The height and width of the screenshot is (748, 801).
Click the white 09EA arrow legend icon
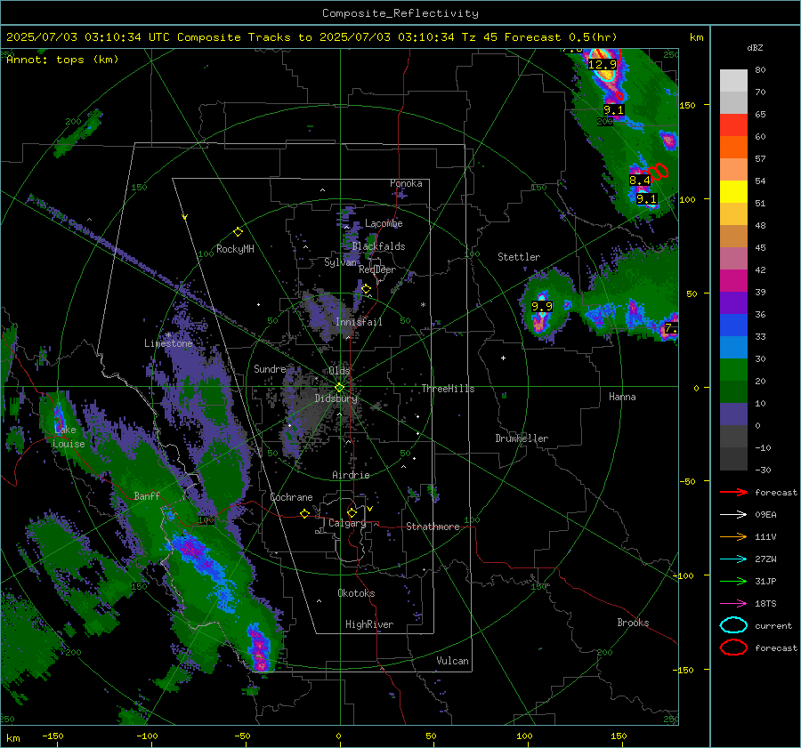tap(733, 515)
